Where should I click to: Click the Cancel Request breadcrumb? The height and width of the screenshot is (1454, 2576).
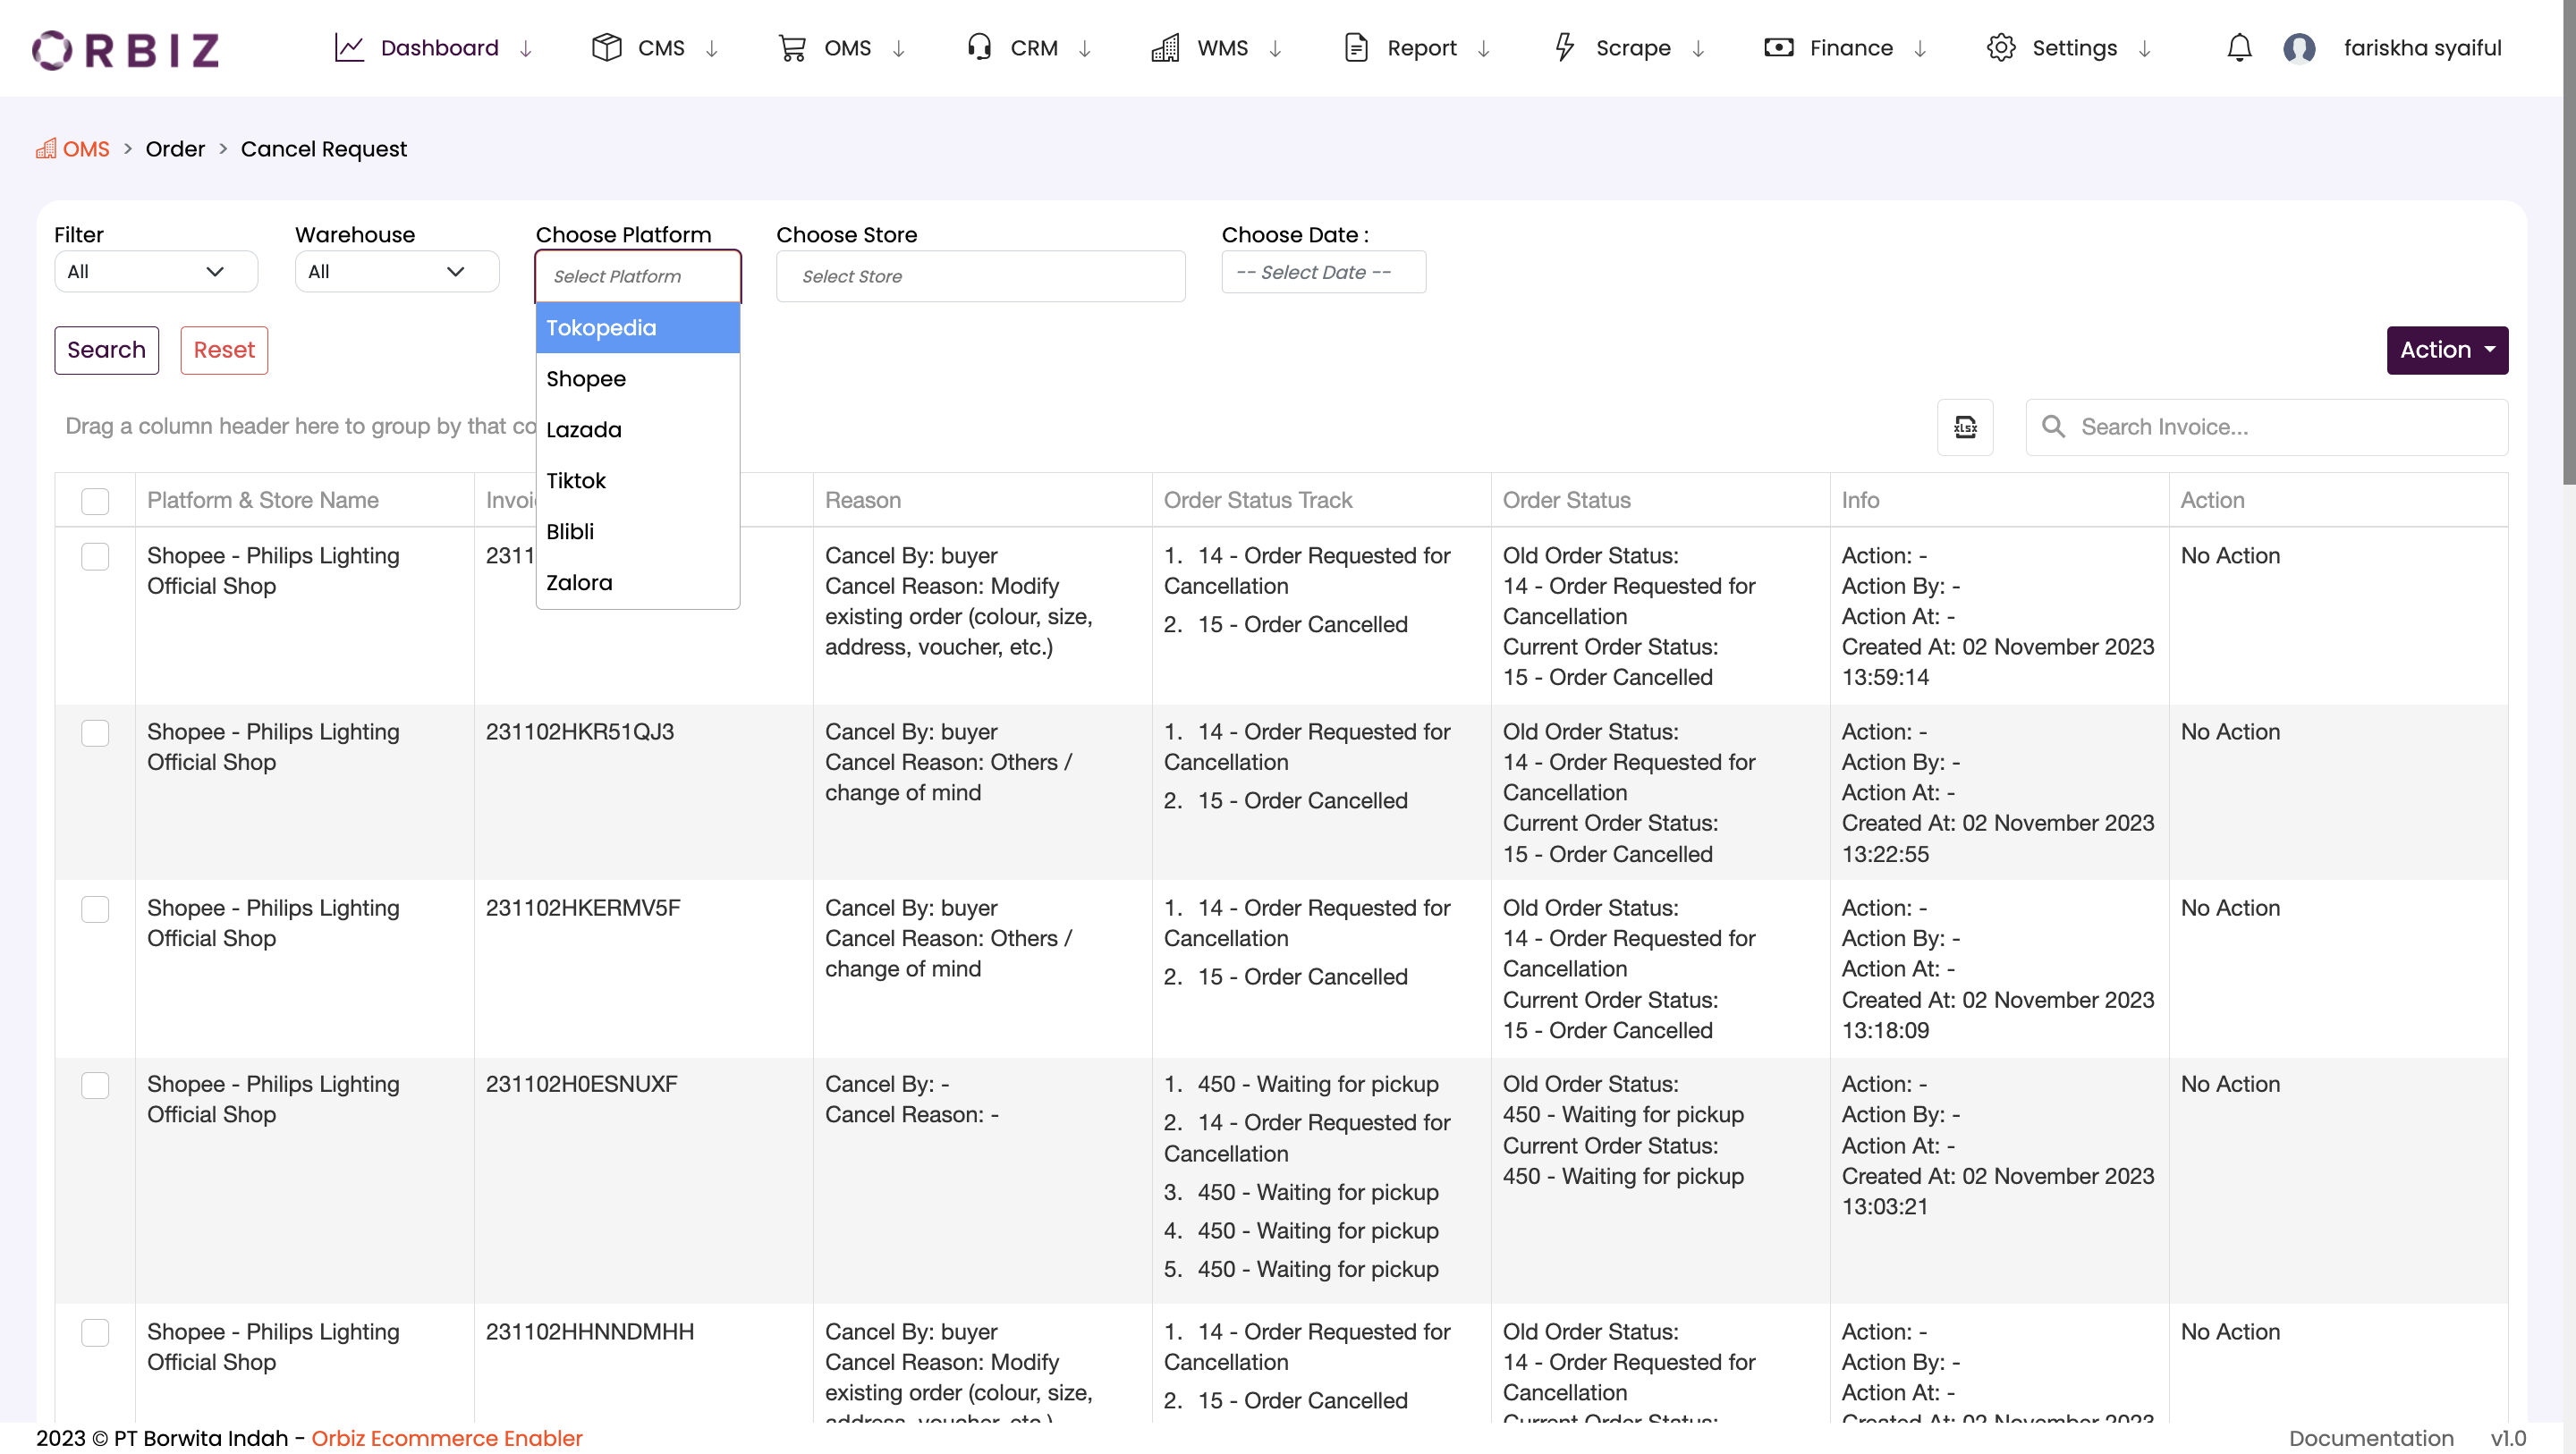click(x=324, y=149)
